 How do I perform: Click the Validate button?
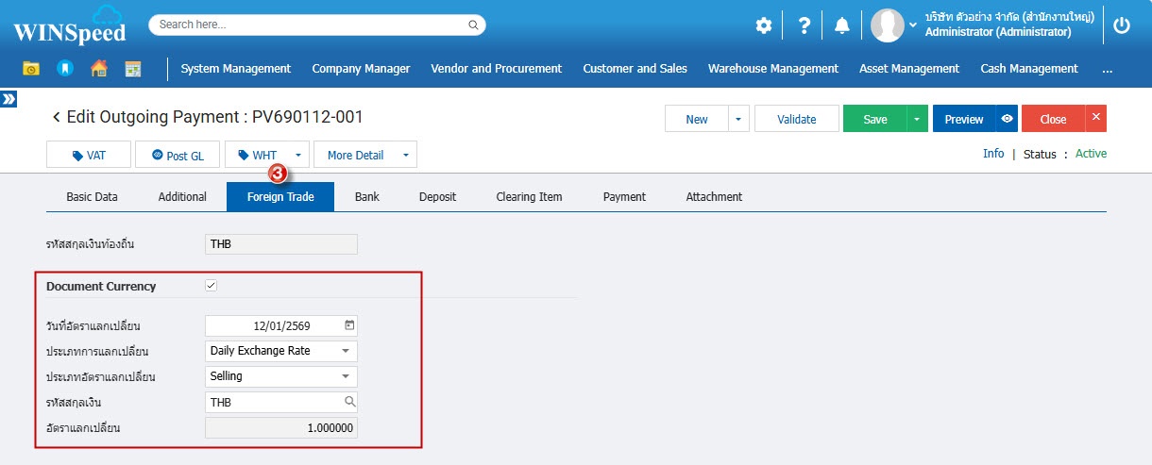pos(796,119)
